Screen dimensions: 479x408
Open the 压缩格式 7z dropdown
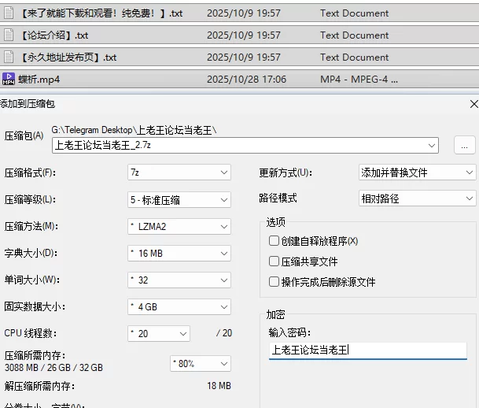(x=179, y=172)
